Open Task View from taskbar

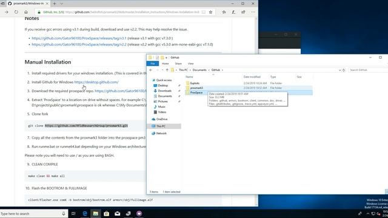[x=73, y=214]
